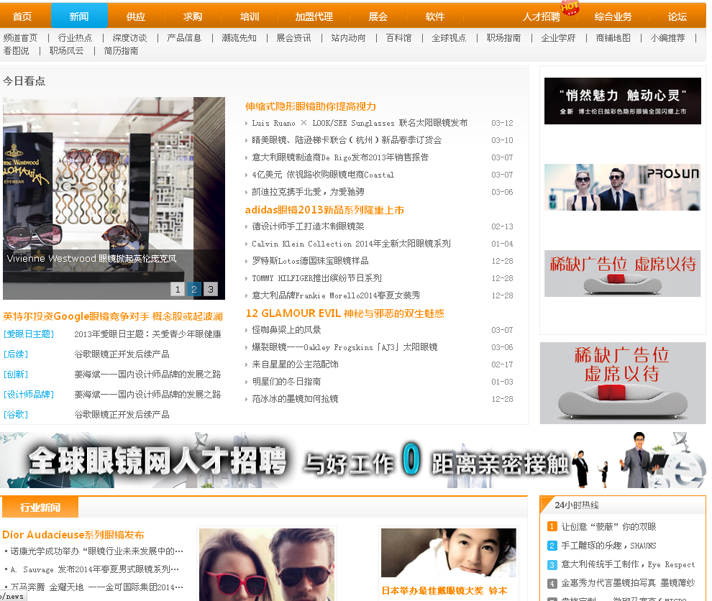Open the PROSUN sunglasses ad banner
This screenshot has width=712, height=601.
623,187
